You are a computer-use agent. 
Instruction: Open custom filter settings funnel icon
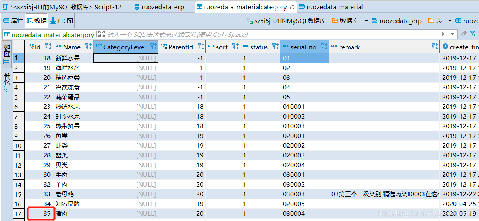click(473, 34)
